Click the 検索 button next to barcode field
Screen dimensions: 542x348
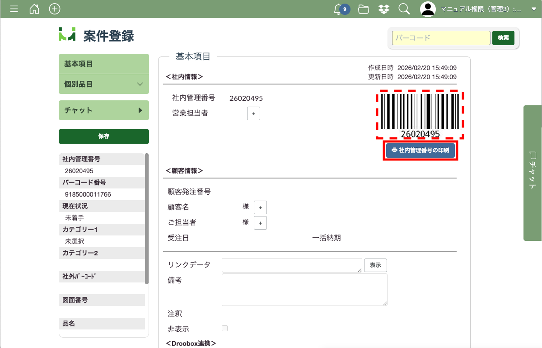[x=503, y=38]
